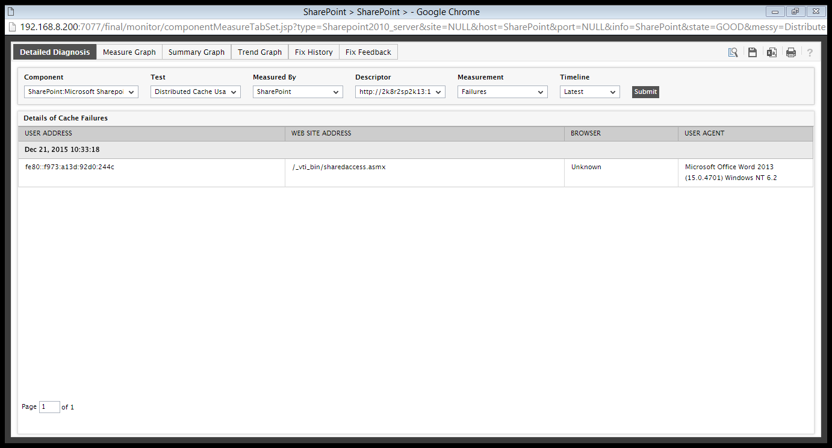Click the search detailed diagnosis magnifier icon
The width and height of the screenshot is (832, 448).
733,52
